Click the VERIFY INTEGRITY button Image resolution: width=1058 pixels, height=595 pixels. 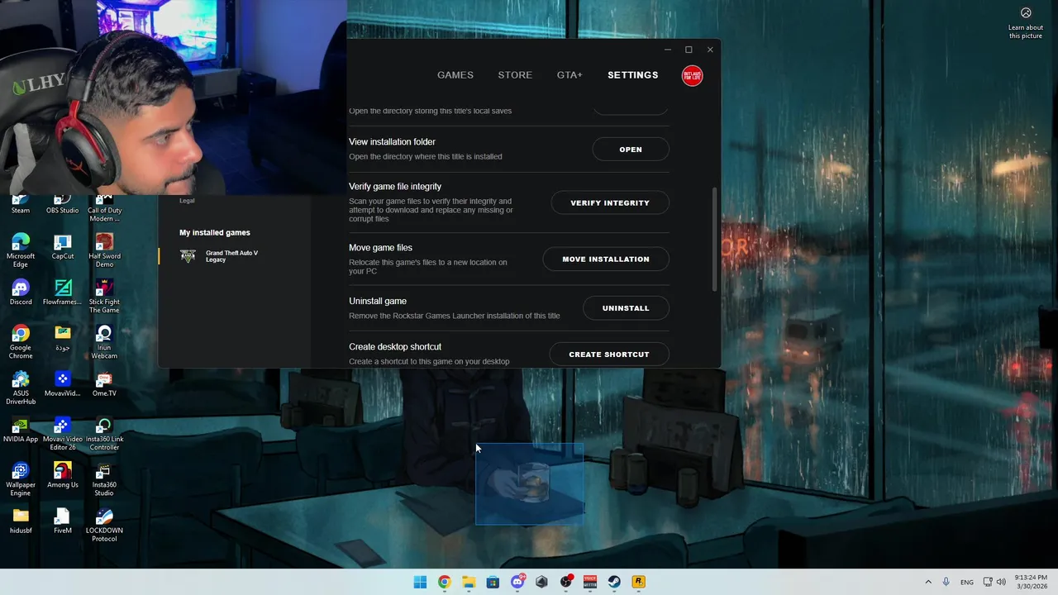point(610,202)
